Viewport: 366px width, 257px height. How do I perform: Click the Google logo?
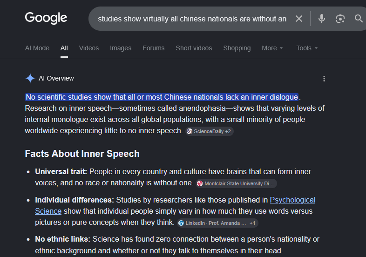(x=46, y=18)
